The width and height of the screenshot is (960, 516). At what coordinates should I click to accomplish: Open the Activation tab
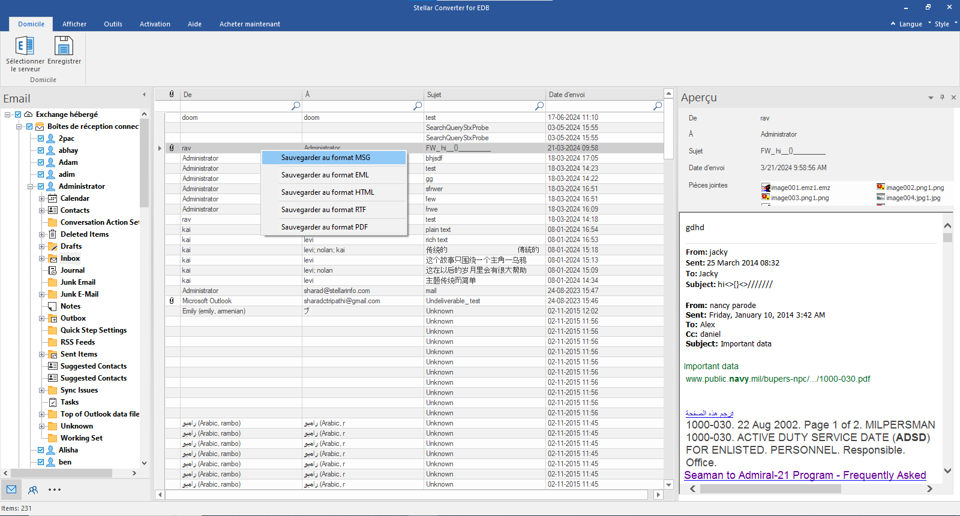tap(155, 24)
